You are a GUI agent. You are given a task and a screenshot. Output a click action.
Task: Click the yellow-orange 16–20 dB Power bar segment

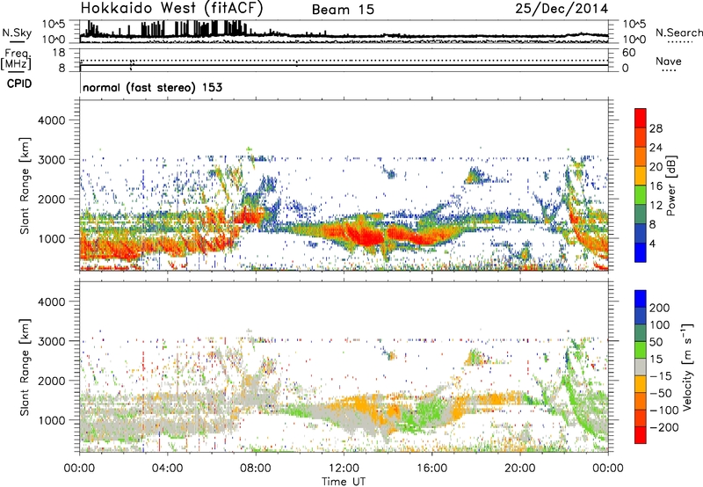[641, 175]
